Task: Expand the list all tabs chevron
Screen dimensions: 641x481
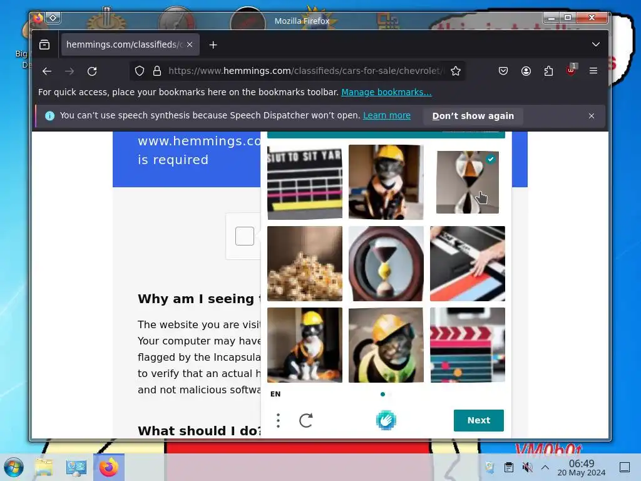Action: point(596,44)
